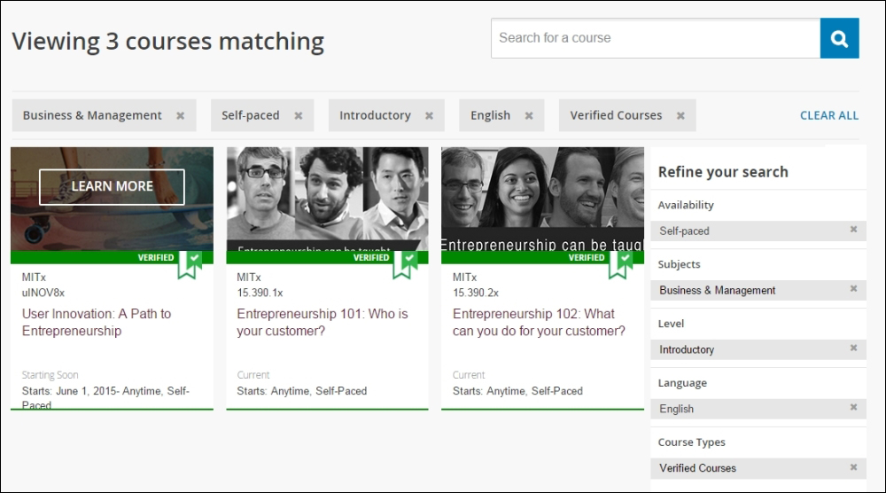The width and height of the screenshot is (886, 493).
Task: Click VERIFIED label on Entrepreneurship 101 card
Action: click(371, 257)
